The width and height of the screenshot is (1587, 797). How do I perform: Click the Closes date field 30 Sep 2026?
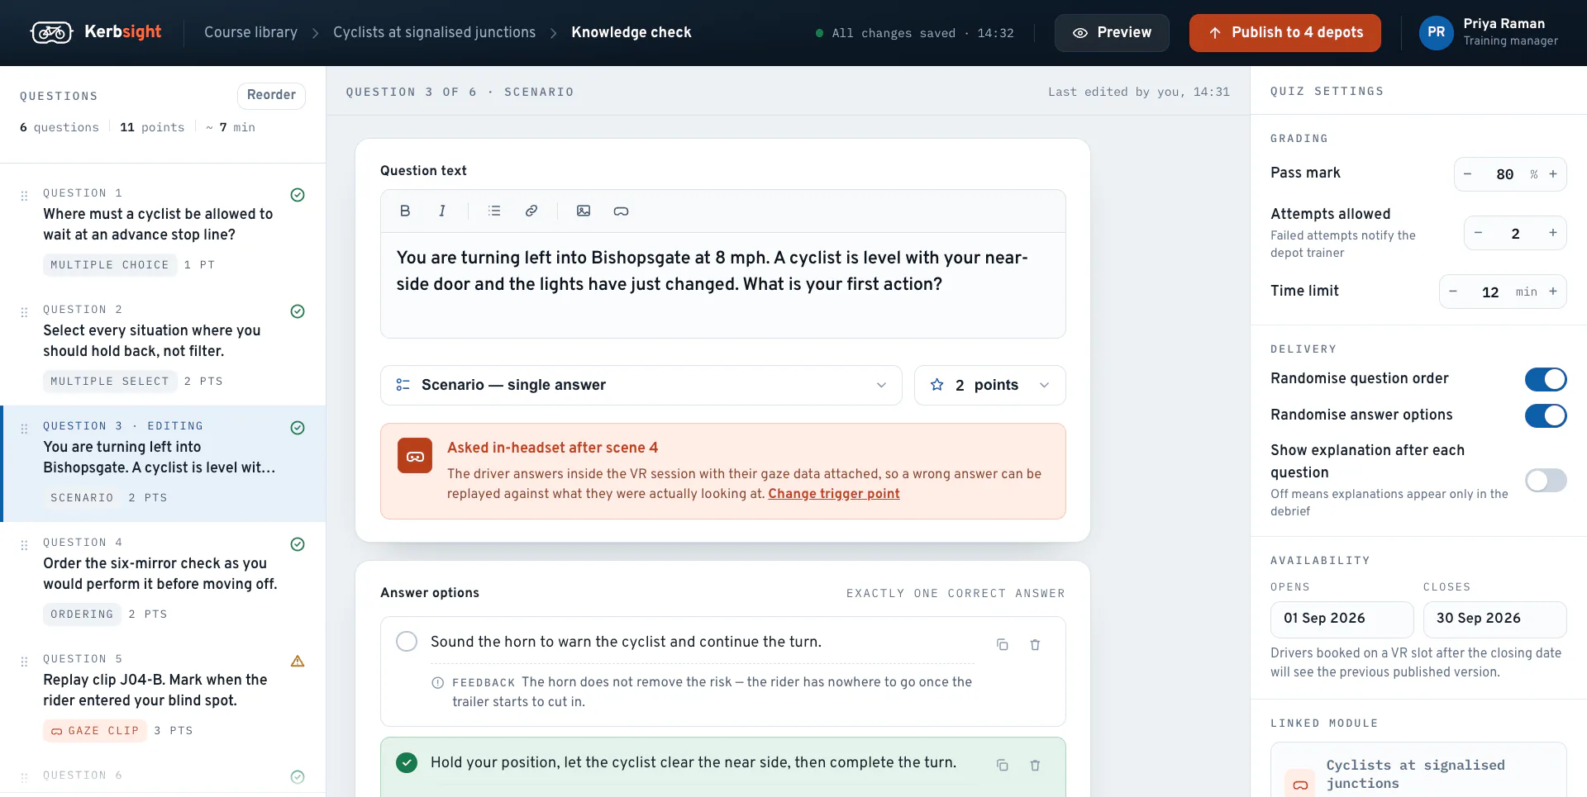pos(1495,619)
